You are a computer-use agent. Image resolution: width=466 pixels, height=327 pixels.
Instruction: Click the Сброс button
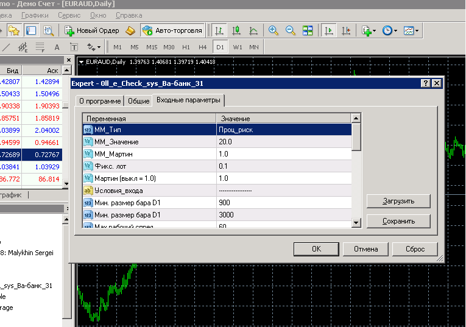point(415,249)
